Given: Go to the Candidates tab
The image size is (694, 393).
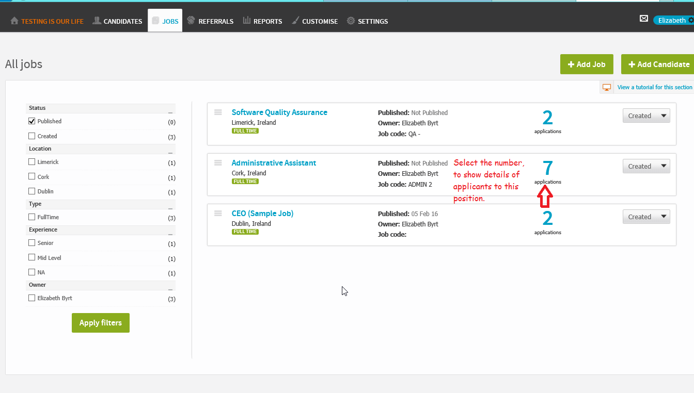Looking at the screenshot, I should (117, 21).
